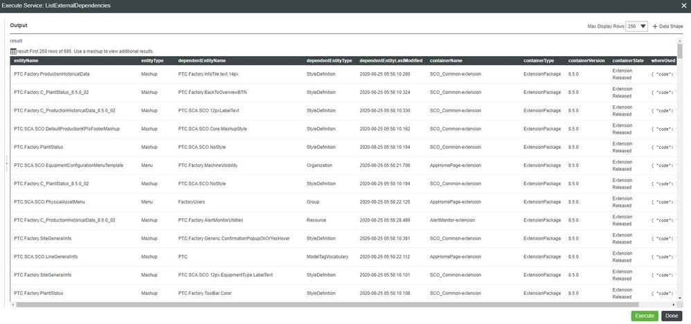Screen dimensions: 691x324
Task: Click PTC.Factory.MachineVisibility cell
Action: click(x=208, y=165)
